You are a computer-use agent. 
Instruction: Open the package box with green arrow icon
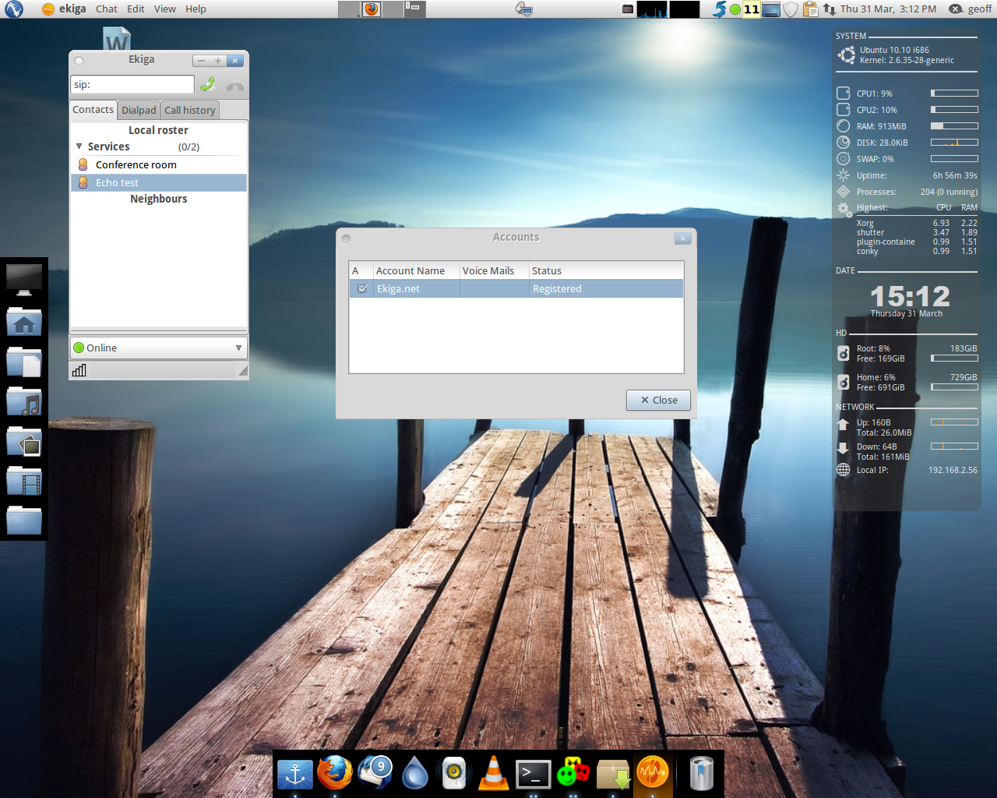(x=613, y=774)
